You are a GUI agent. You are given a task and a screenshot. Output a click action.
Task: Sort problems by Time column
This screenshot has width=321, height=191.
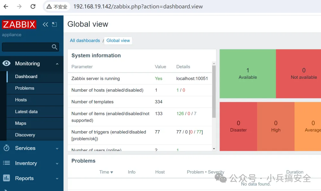coord(106,172)
